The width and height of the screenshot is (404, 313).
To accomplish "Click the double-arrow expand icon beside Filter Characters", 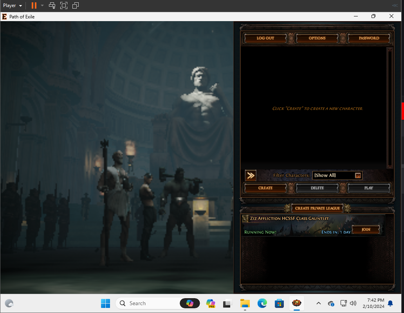I will tap(251, 176).
